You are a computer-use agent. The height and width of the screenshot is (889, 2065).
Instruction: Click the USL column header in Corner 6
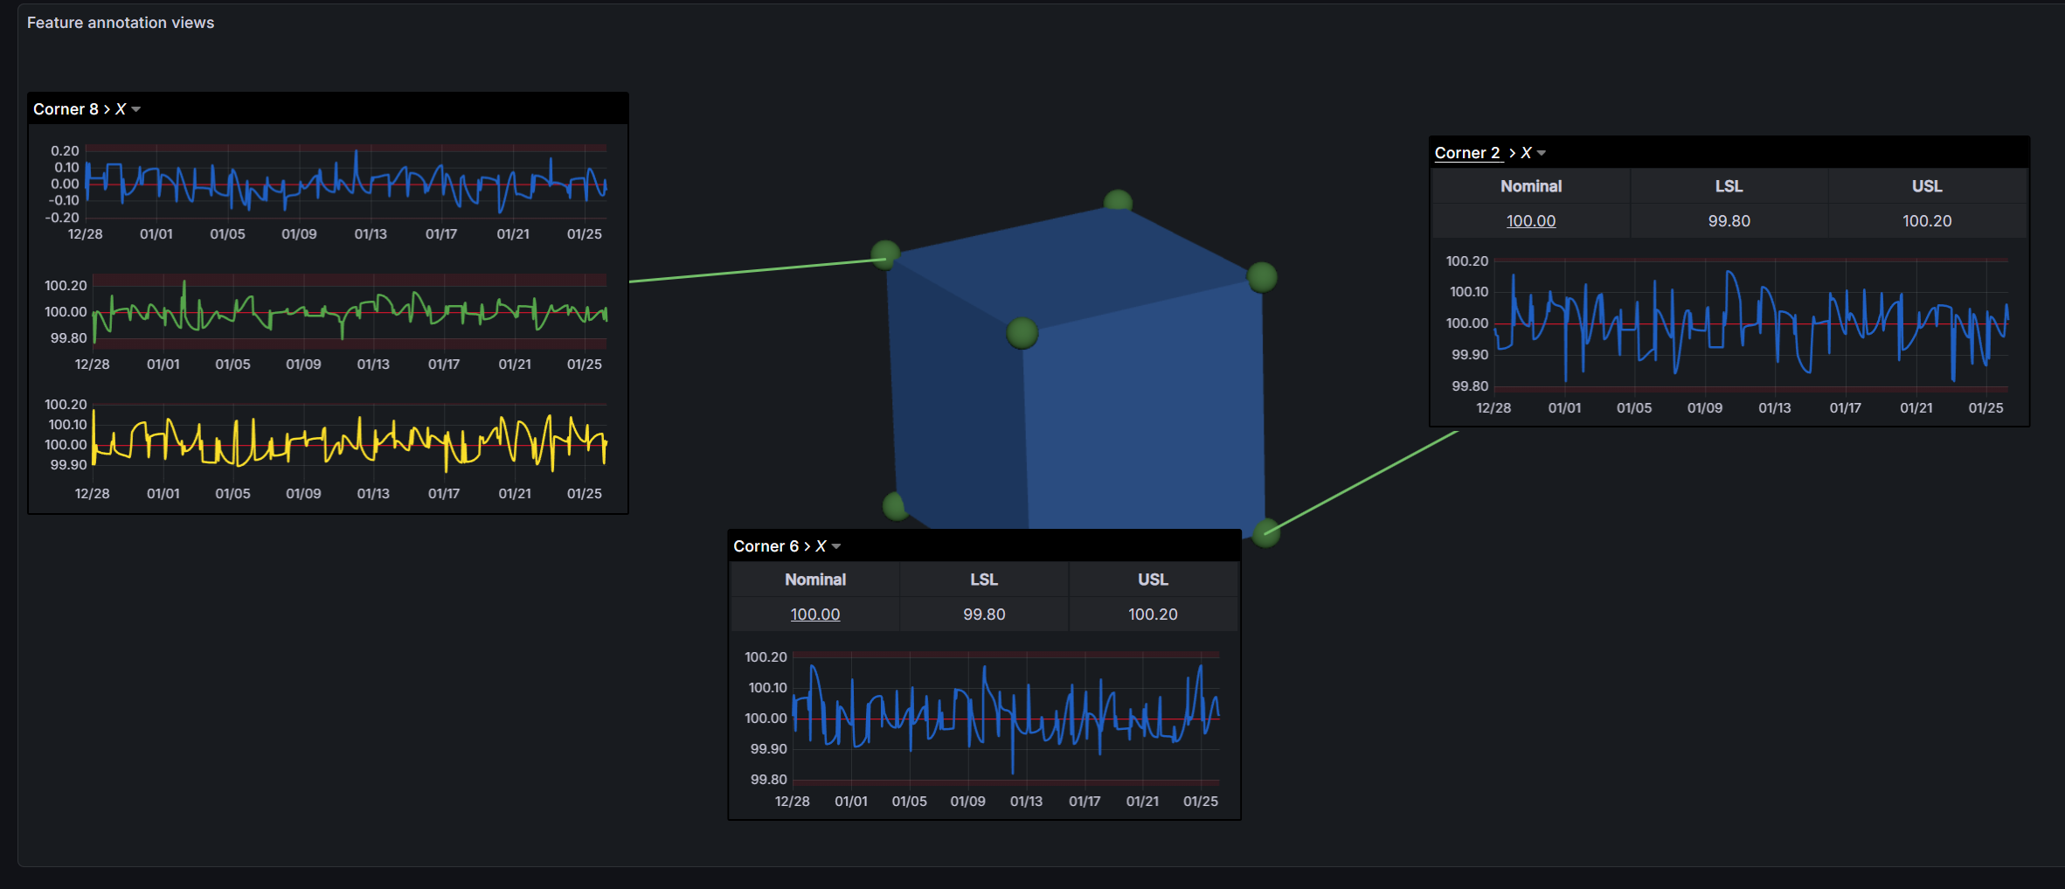(1153, 580)
